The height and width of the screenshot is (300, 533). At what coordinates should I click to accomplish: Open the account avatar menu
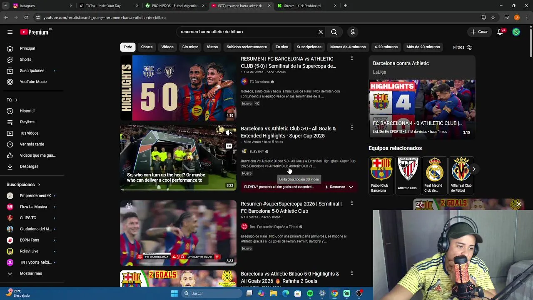(x=516, y=32)
